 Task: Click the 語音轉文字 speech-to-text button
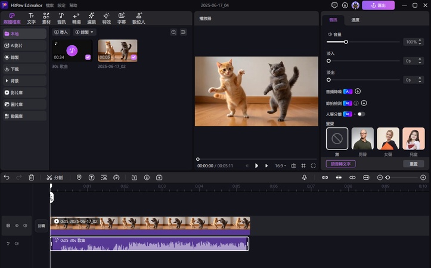click(340, 164)
